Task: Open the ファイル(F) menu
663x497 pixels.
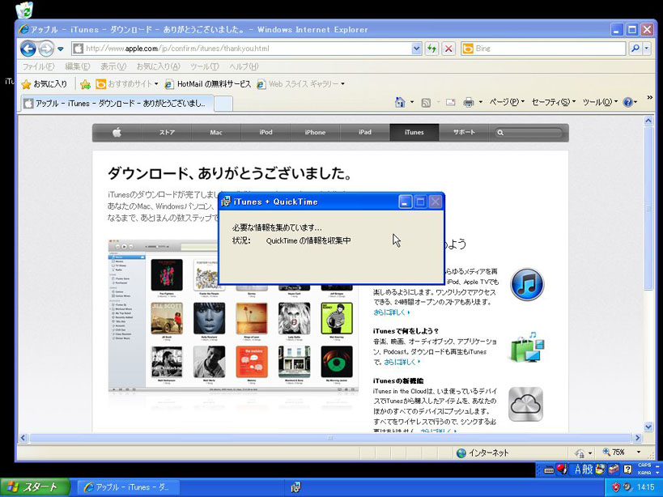Action: 38,66
